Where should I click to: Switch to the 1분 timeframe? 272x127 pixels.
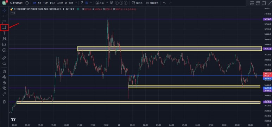[34, 3]
